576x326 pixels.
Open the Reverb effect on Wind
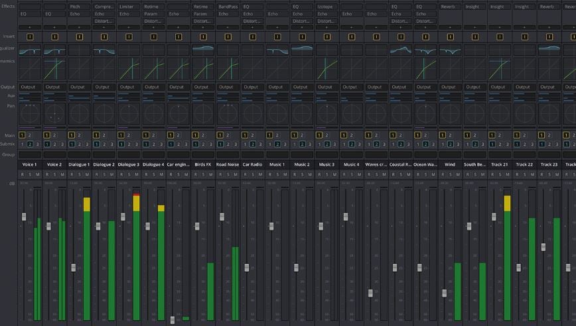point(450,7)
